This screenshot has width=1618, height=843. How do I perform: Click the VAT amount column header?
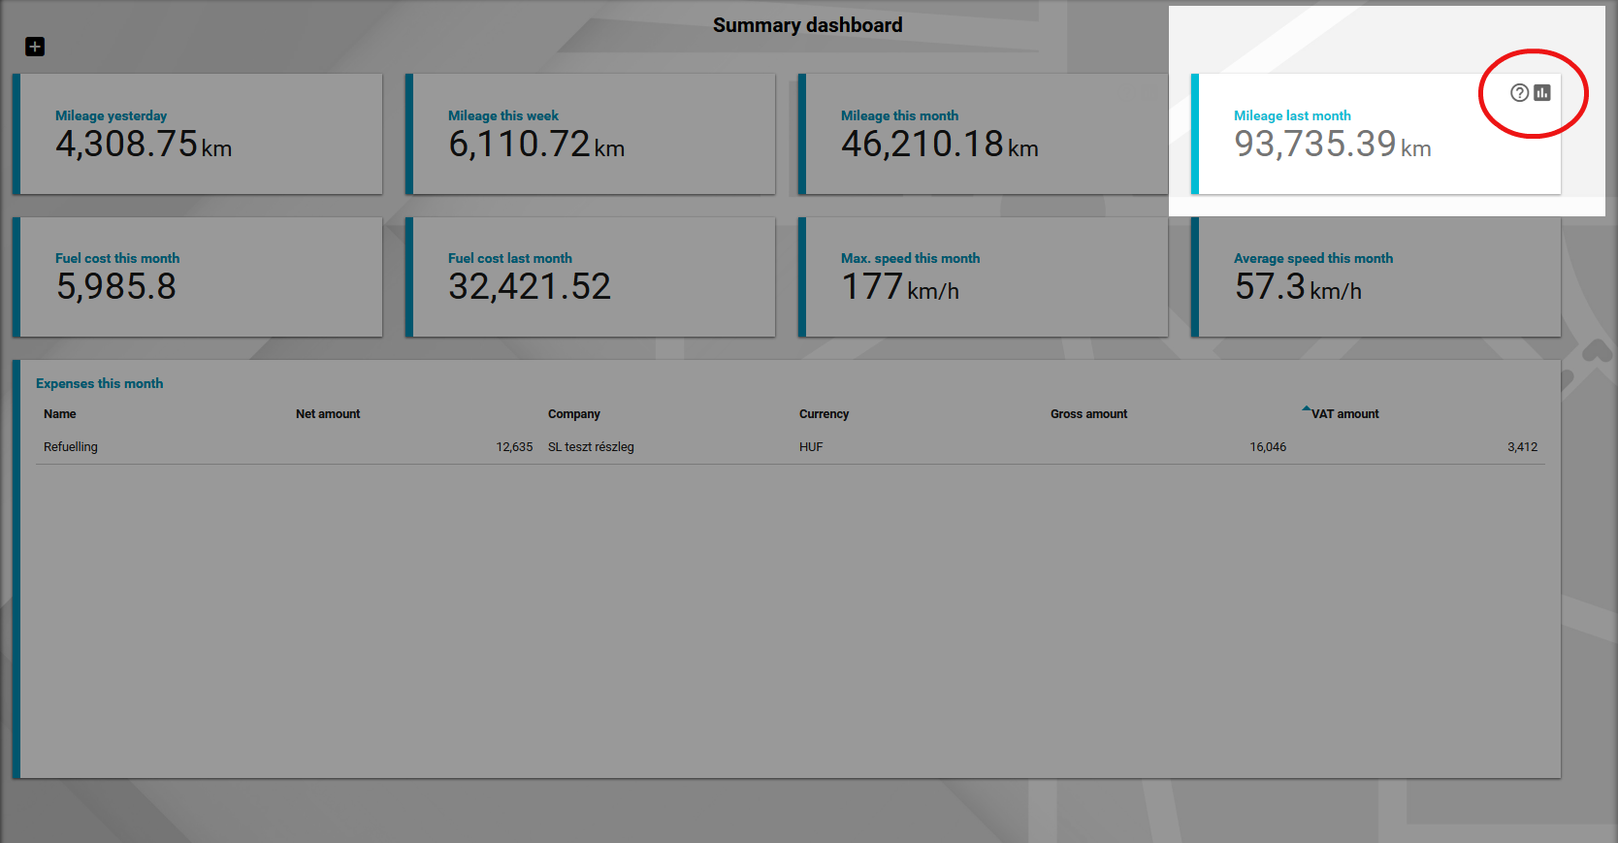coord(1344,414)
